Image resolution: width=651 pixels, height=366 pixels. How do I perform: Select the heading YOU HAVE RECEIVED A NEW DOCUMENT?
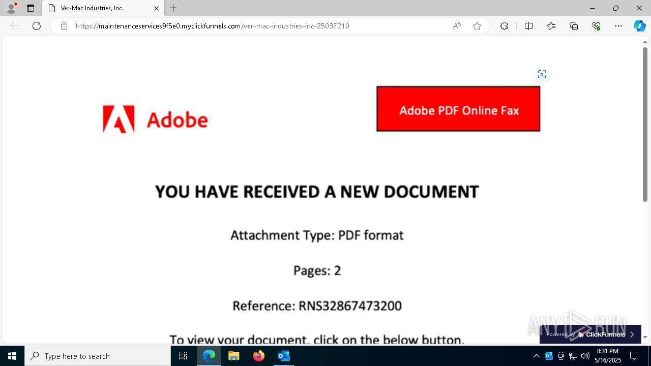tap(317, 192)
